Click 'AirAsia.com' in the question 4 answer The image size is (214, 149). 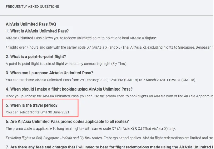coord(163,96)
